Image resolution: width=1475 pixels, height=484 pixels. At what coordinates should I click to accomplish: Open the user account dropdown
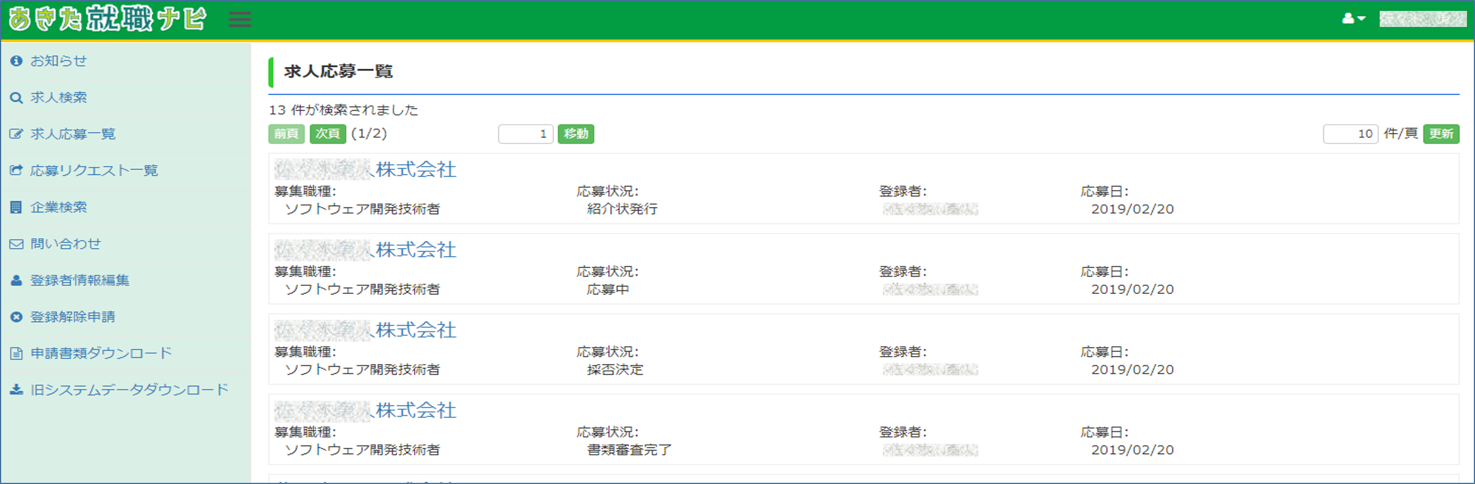(1353, 19)
